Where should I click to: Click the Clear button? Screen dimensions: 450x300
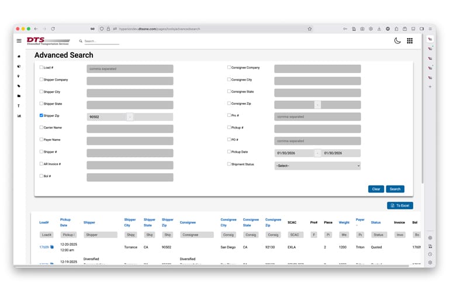click(376, 189)
